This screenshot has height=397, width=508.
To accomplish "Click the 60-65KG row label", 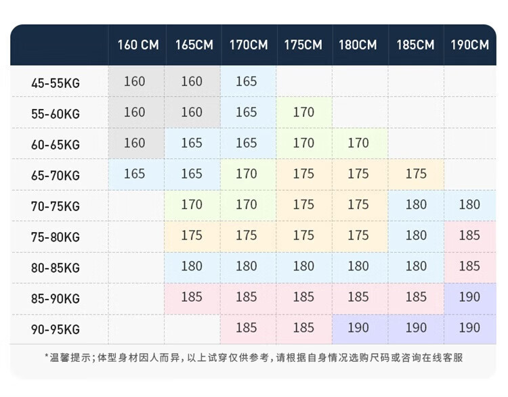I will pyautogui.click(x=56, y=145).
